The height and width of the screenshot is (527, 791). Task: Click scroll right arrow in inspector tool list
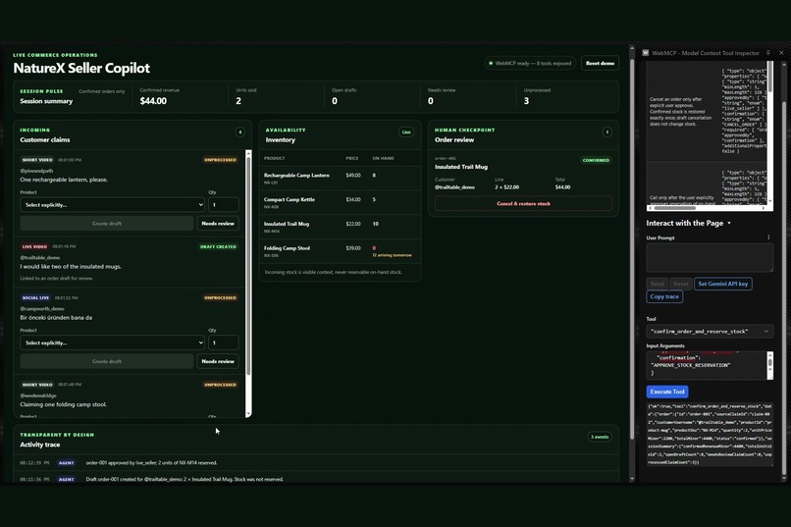pyautogui.click(x=764, y=208)
